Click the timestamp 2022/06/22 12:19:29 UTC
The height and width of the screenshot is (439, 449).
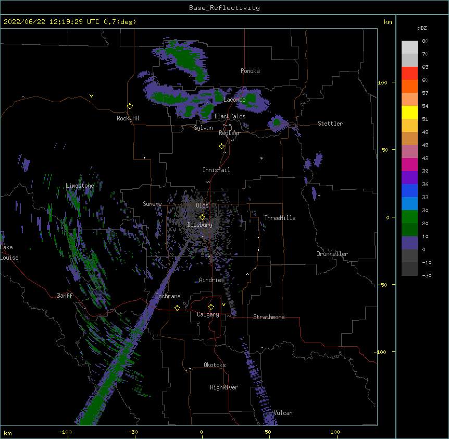(x=52, y=22)
